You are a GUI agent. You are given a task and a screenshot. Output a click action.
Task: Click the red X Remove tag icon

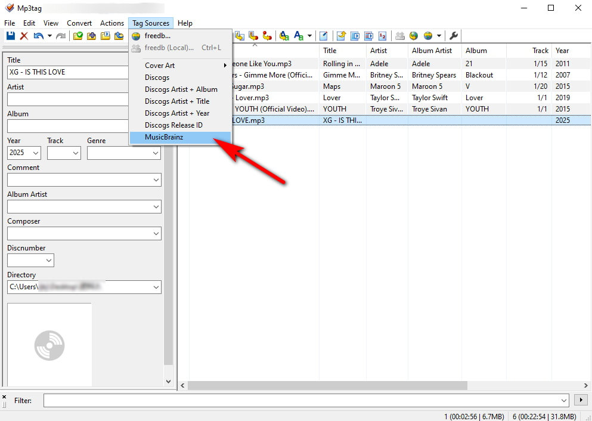pos(24,36)
